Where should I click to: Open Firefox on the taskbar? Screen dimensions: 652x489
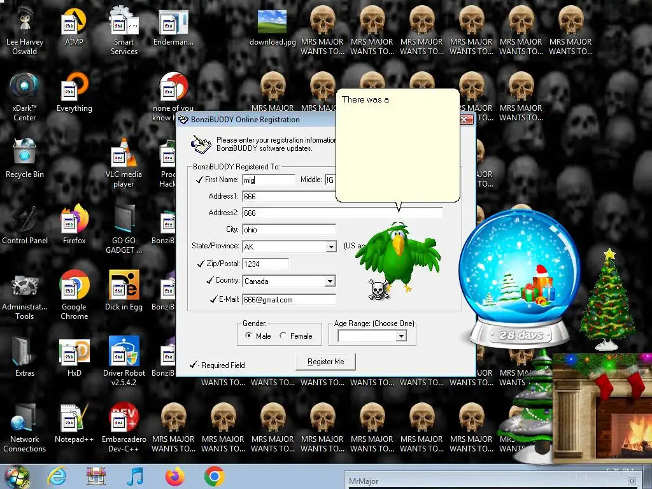pyautogui.click(x=174, y=477)
